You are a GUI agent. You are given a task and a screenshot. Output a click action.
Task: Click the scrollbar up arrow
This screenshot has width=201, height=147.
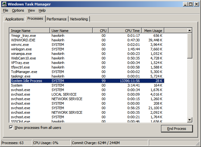point(189,31)
